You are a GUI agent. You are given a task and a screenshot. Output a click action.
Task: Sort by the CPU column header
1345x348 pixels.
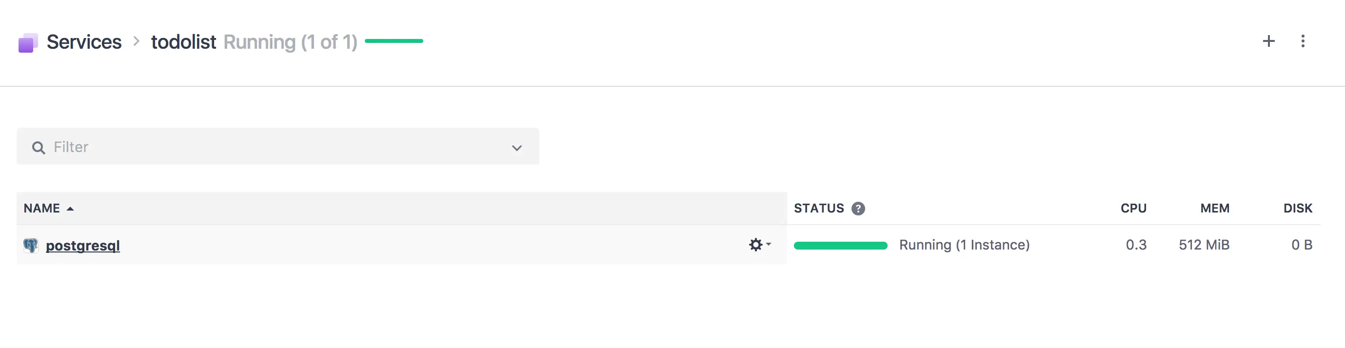pyautogui.click(x=1133, y=209)
